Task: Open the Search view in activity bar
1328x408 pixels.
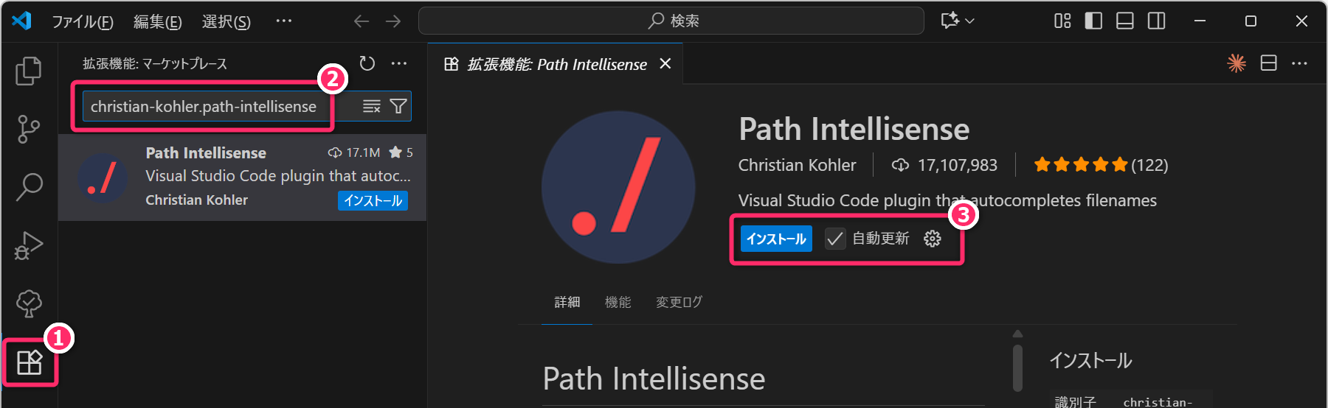Action: tap(29, 187)
